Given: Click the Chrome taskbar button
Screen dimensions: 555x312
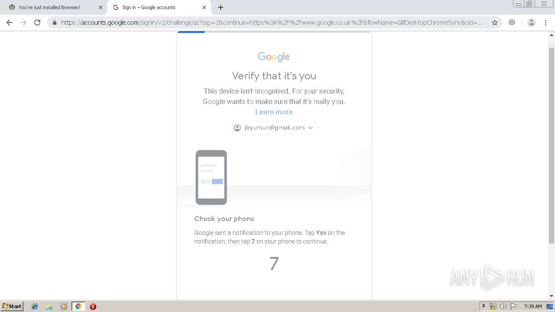Looking at the screenshot, I should point(78,306).
